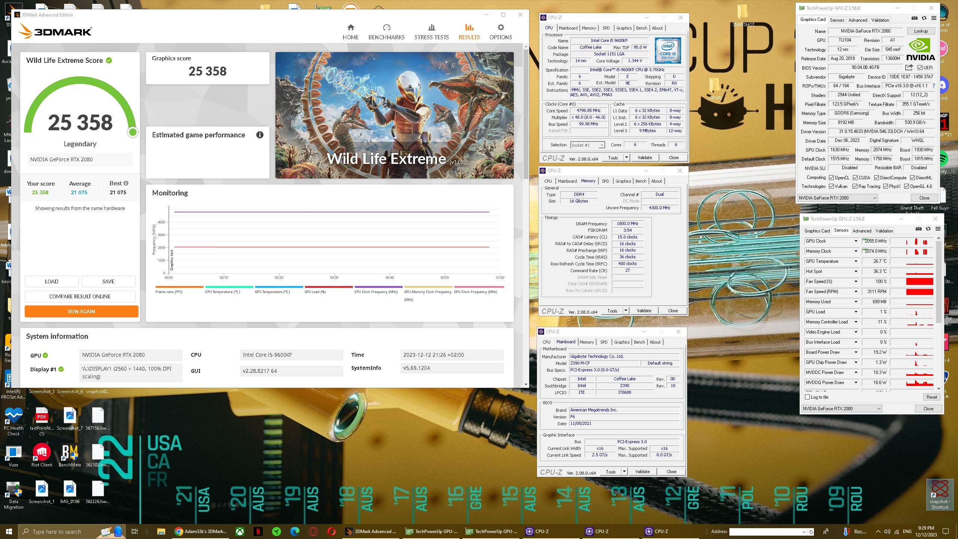
Task: Open the Estimated game performance info icon
Action: click(x=260, y=135)
